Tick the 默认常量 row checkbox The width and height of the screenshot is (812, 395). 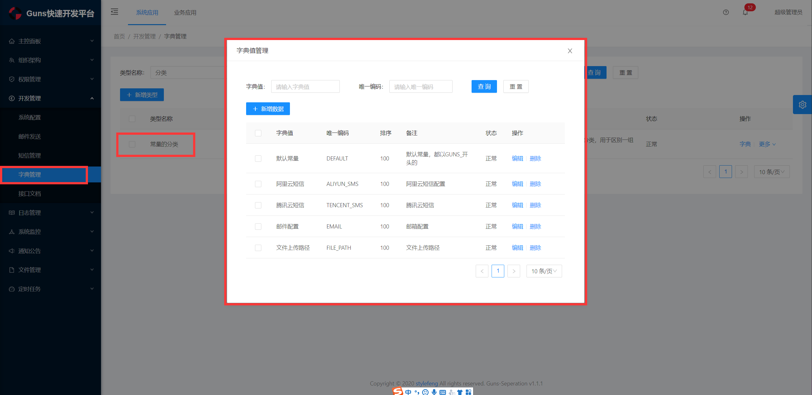(258, 159)
